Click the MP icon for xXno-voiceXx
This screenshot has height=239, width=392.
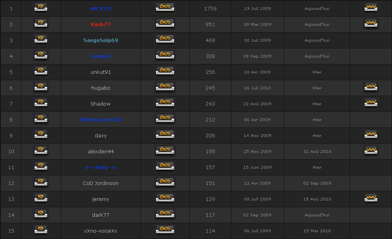(41, 230)
